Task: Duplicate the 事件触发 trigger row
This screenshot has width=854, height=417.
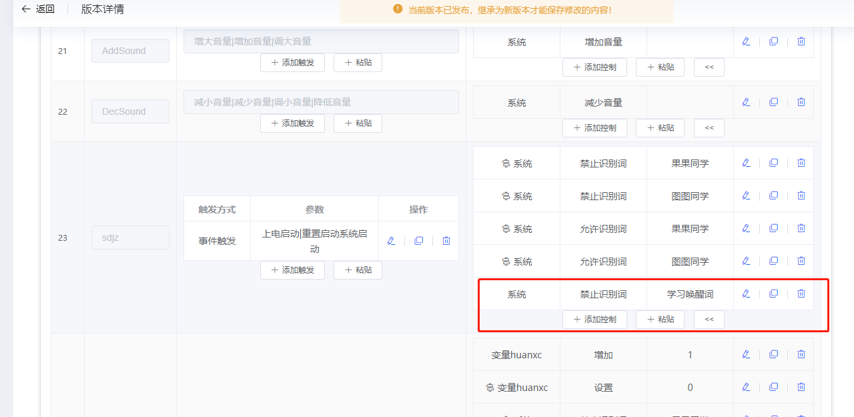Action: click(418, 240)
